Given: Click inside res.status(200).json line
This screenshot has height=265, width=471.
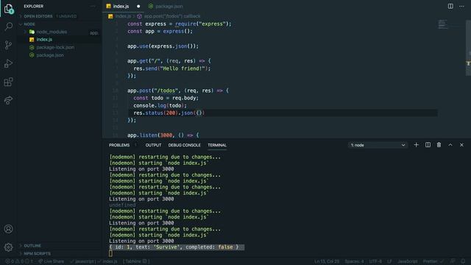Looking at the screenshot, I should pyautogui.click(x=169, y=113).
